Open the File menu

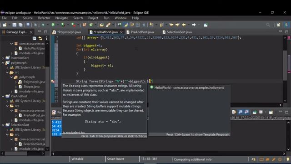(4, 18)
